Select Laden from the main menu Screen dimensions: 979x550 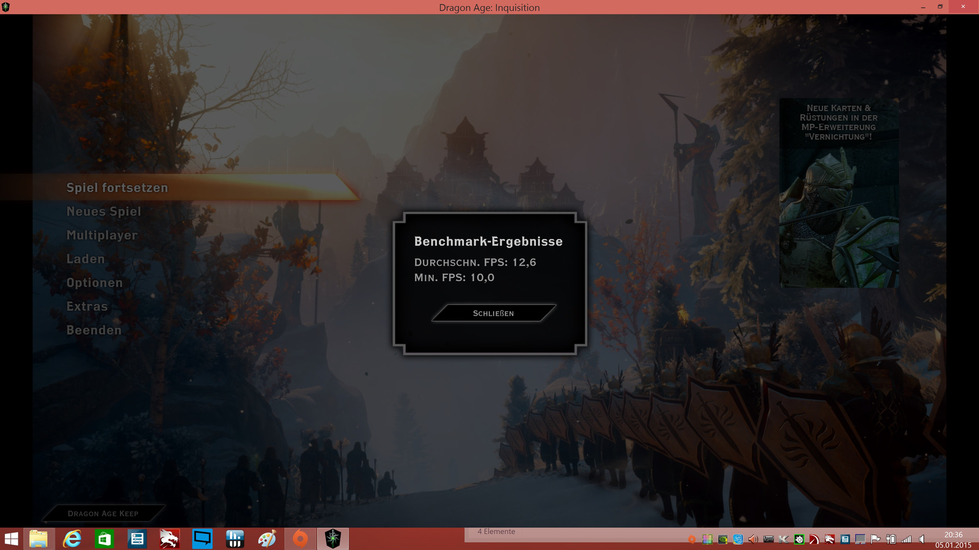point(85,259)
